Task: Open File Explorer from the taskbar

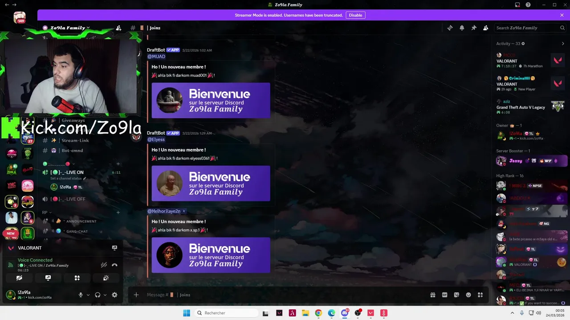Action: (305, 313)
